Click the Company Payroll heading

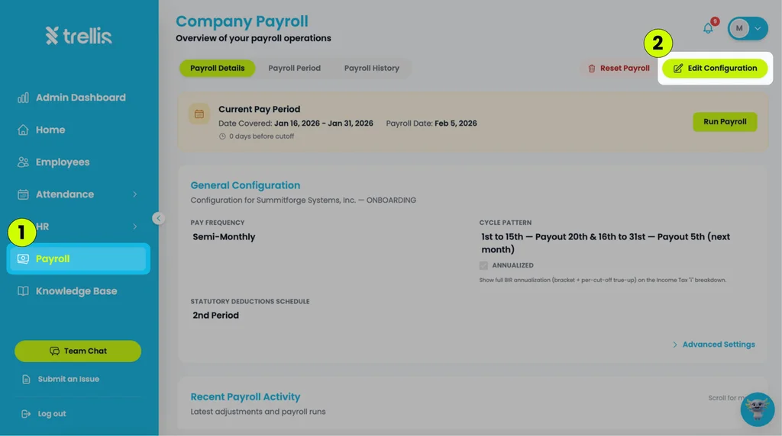(242, 21)
